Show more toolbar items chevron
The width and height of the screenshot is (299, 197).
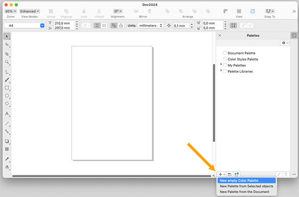tap(294, 11)
